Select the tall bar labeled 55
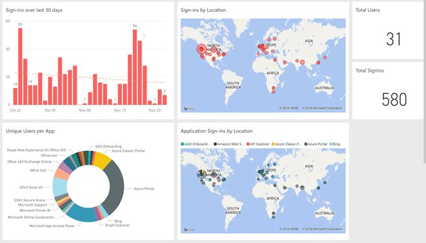The height and width of the screenshot is (243, 426). [x=20, y=67]
